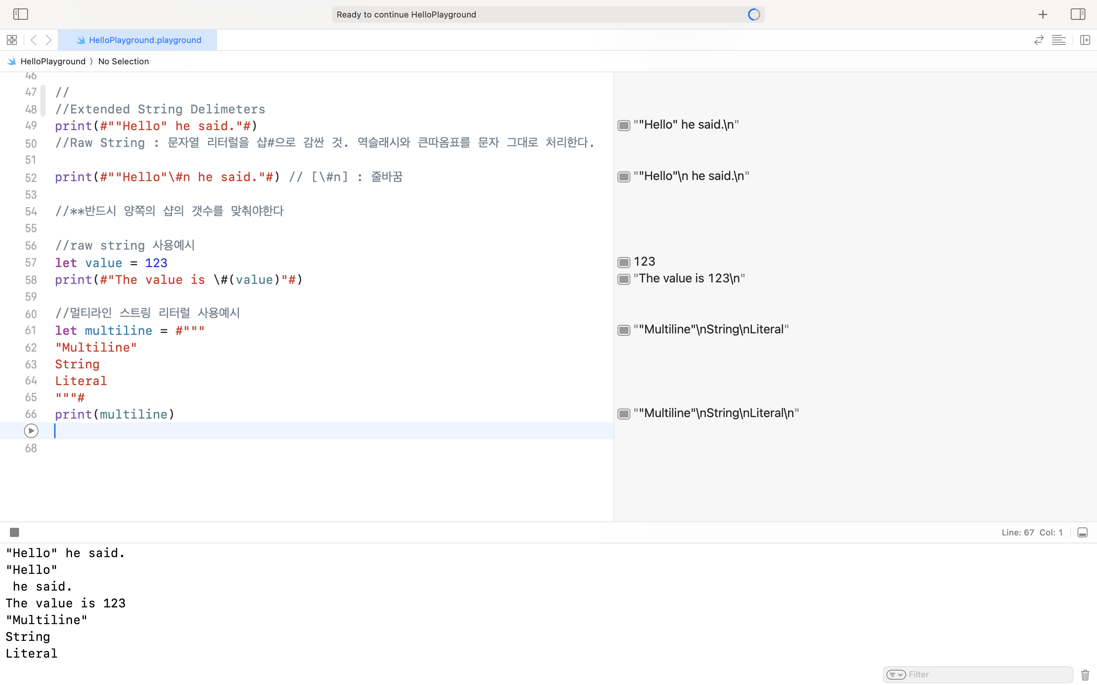The image size is (1097, 685).
Task: Select the HelloPlayground.playground tab
Action: pos(138,40)
